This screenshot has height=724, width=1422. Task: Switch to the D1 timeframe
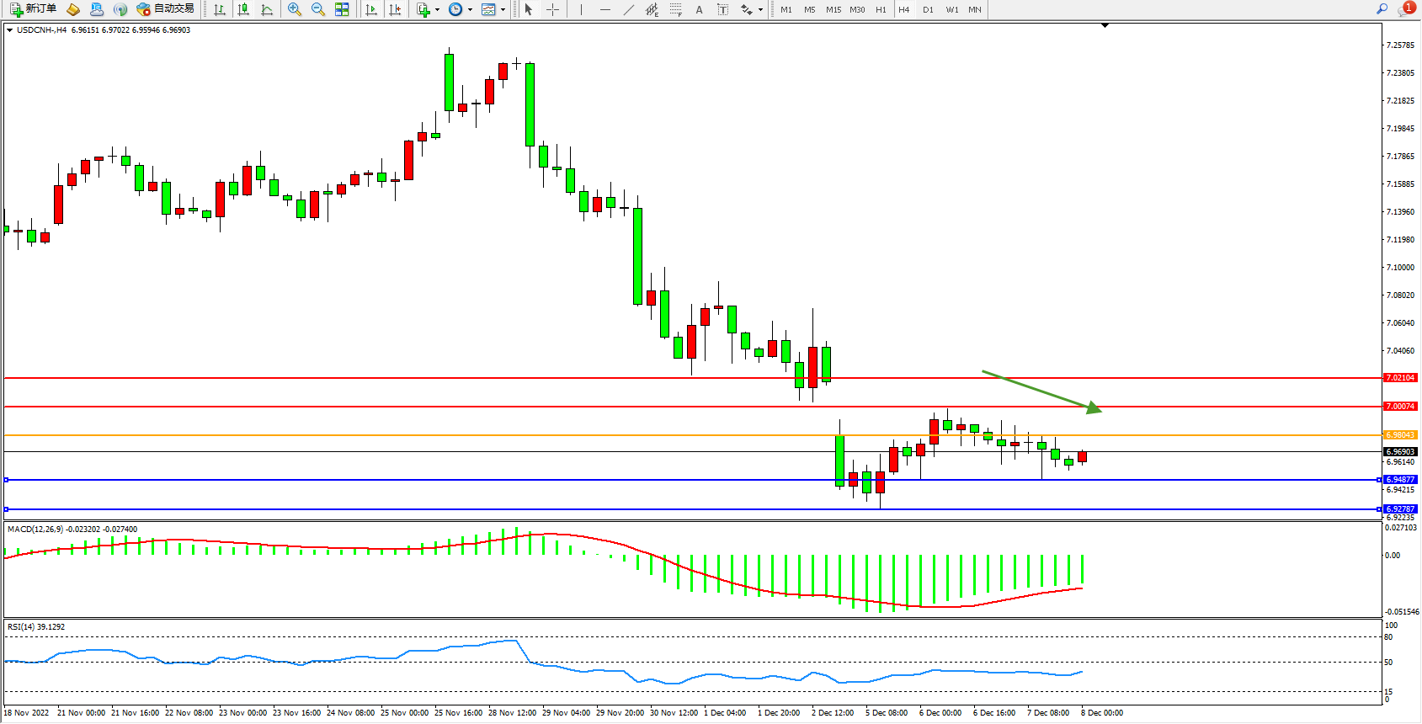click(928, 9)
